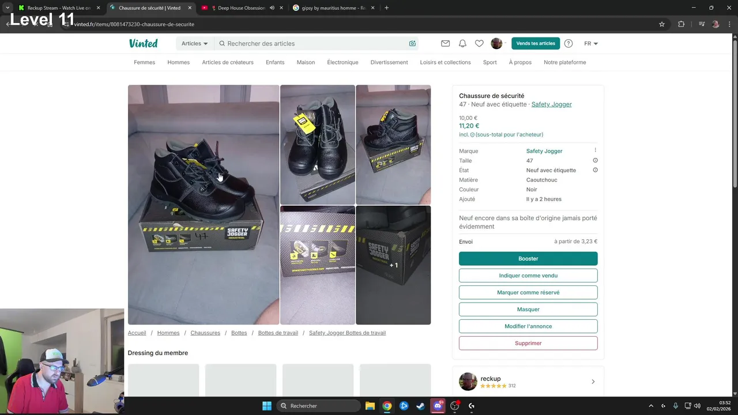Click info icon next to Taille 47
The height and width of the screenshot is (415, 738).
point(596,160)
